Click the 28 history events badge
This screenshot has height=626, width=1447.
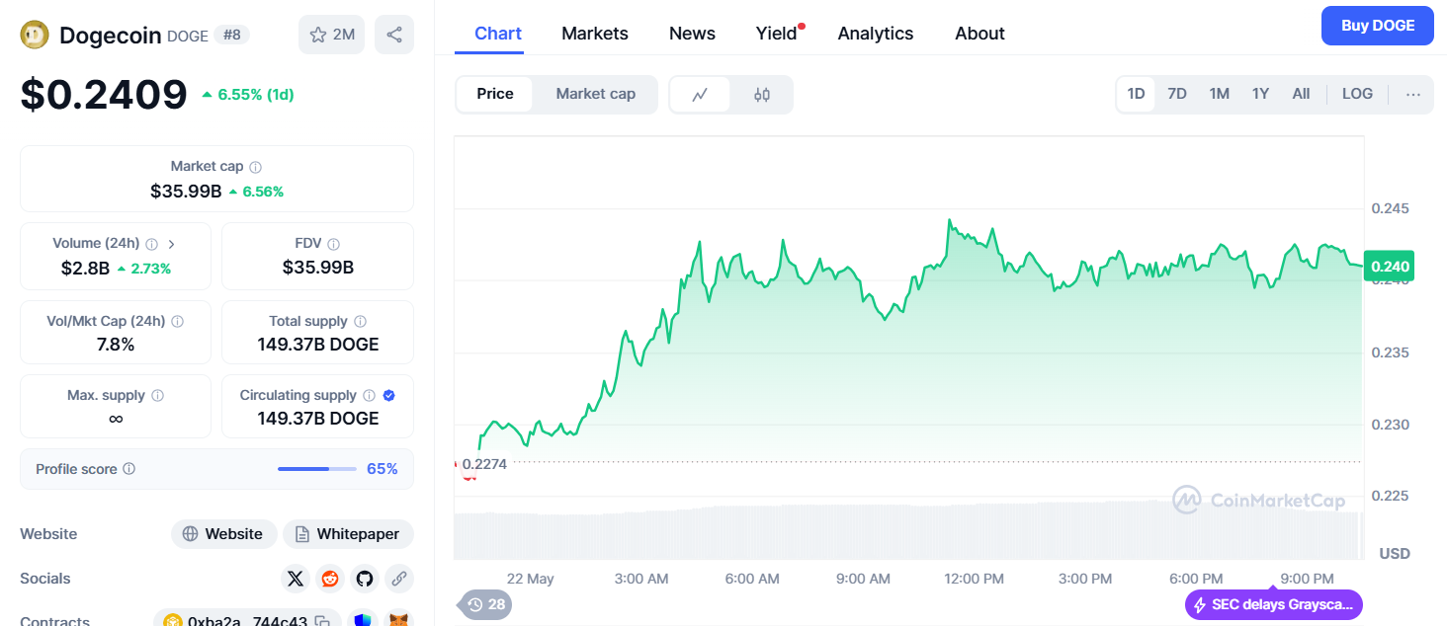coord(484,604)
